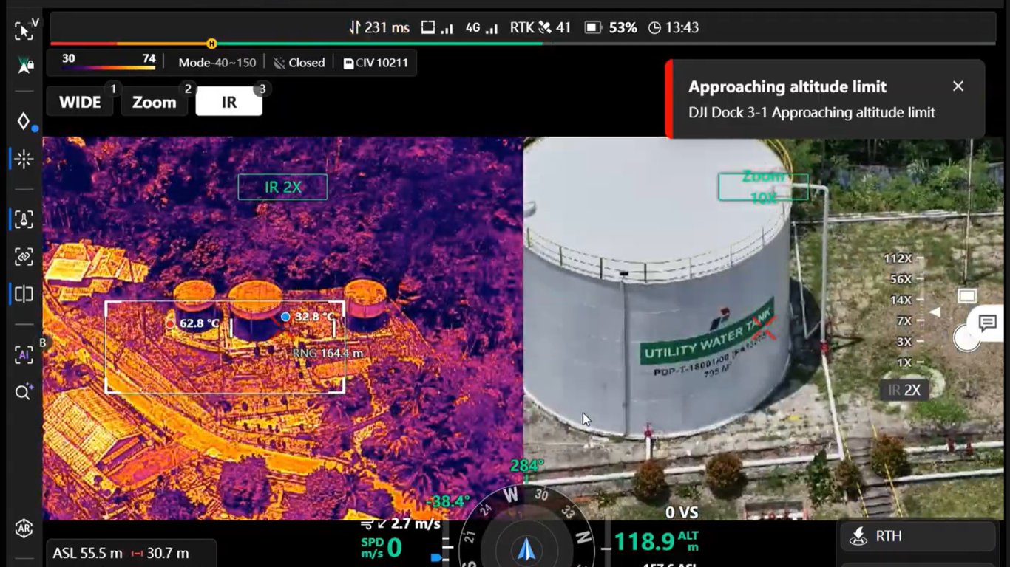
Task: Open the AR overlay tool
Action: (x=23, y=528)
